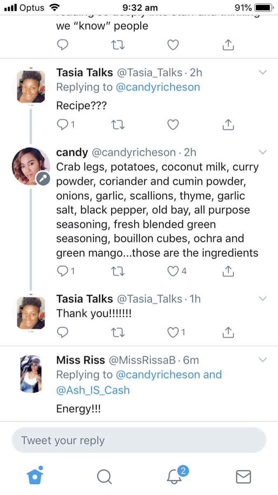Open the @candyricheson mention link under Tasia Talks
The image size is (278, 495).
[x=158, y=87]
